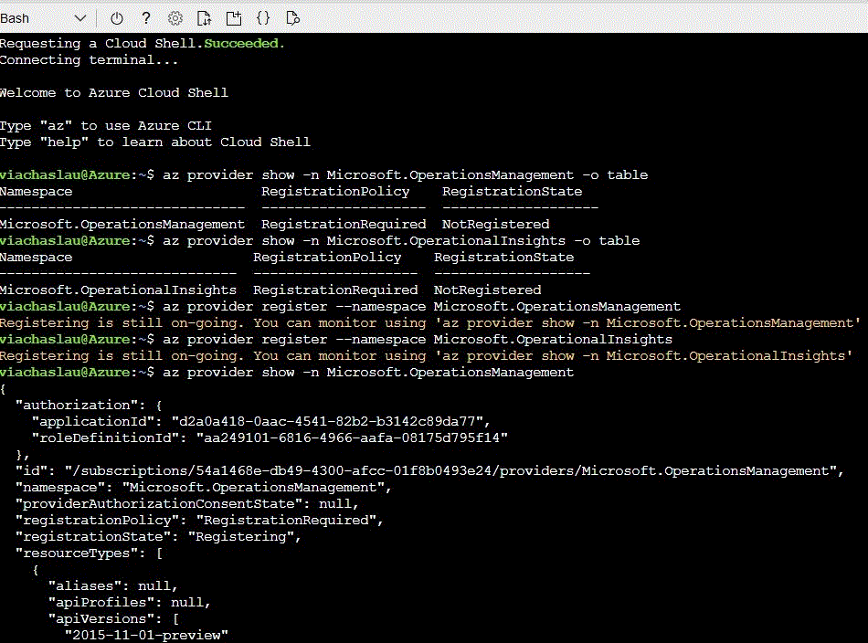Click 'providerAuthorizationConsentState' null line

187,503
